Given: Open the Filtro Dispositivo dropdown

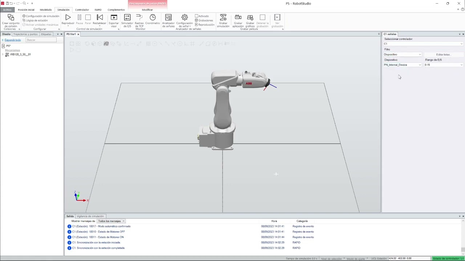Looking at the screenshot, I should coord(403,54).
